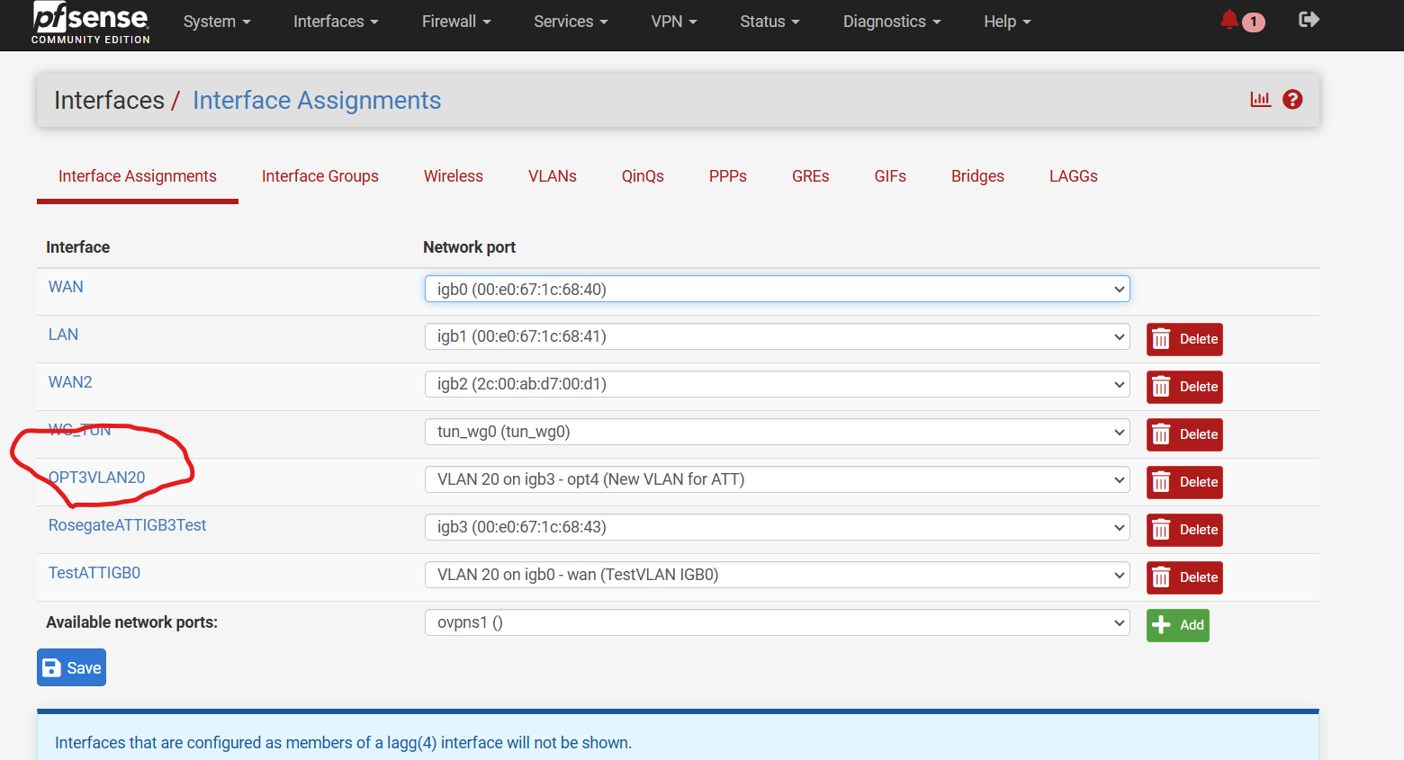Image resolution: width=1404 pixels, height=760 pixels.
Task: Delete the RosegateATTIGB3Test interface
Action: [1184, 530]
